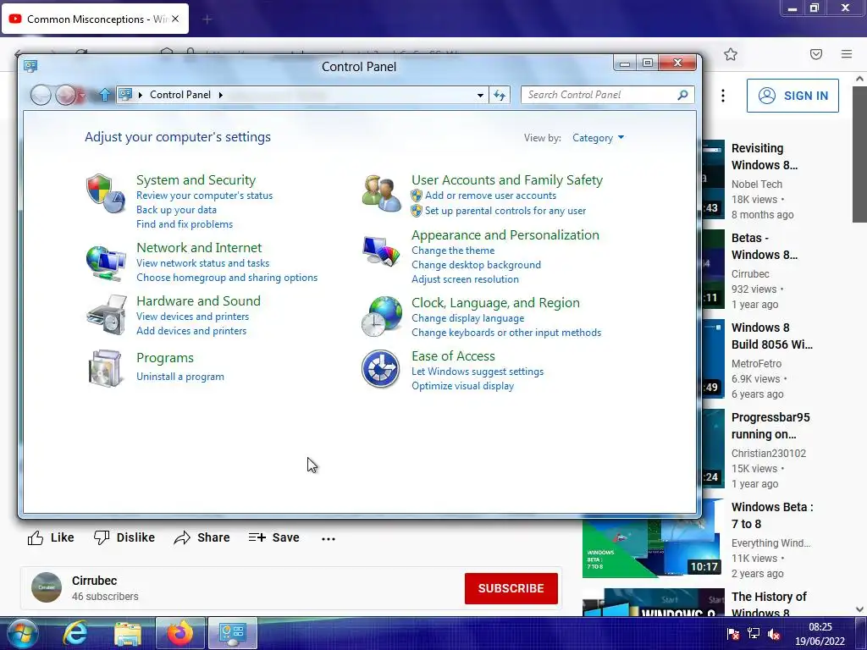Click the SIGN IN button on YouTube
867x650 pixels.
pos(792,96)
